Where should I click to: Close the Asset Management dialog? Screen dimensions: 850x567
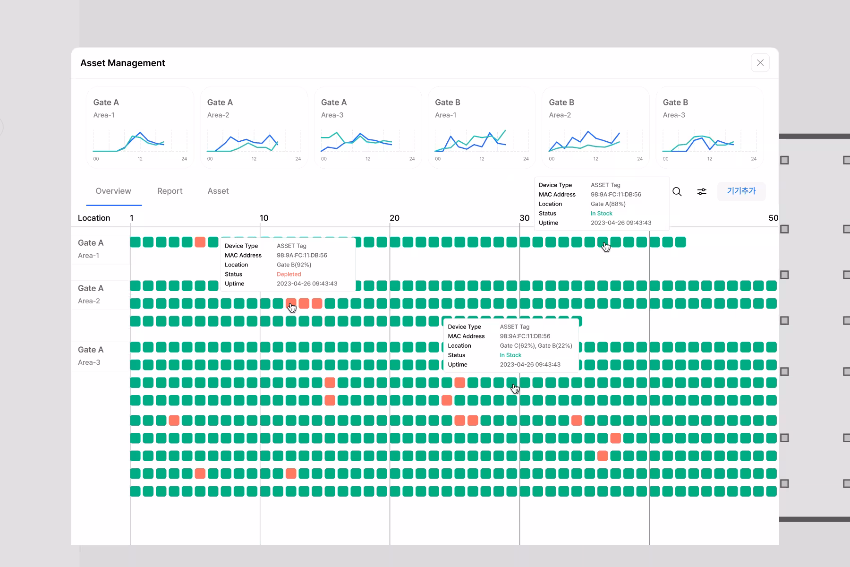(x=760, y=63)
